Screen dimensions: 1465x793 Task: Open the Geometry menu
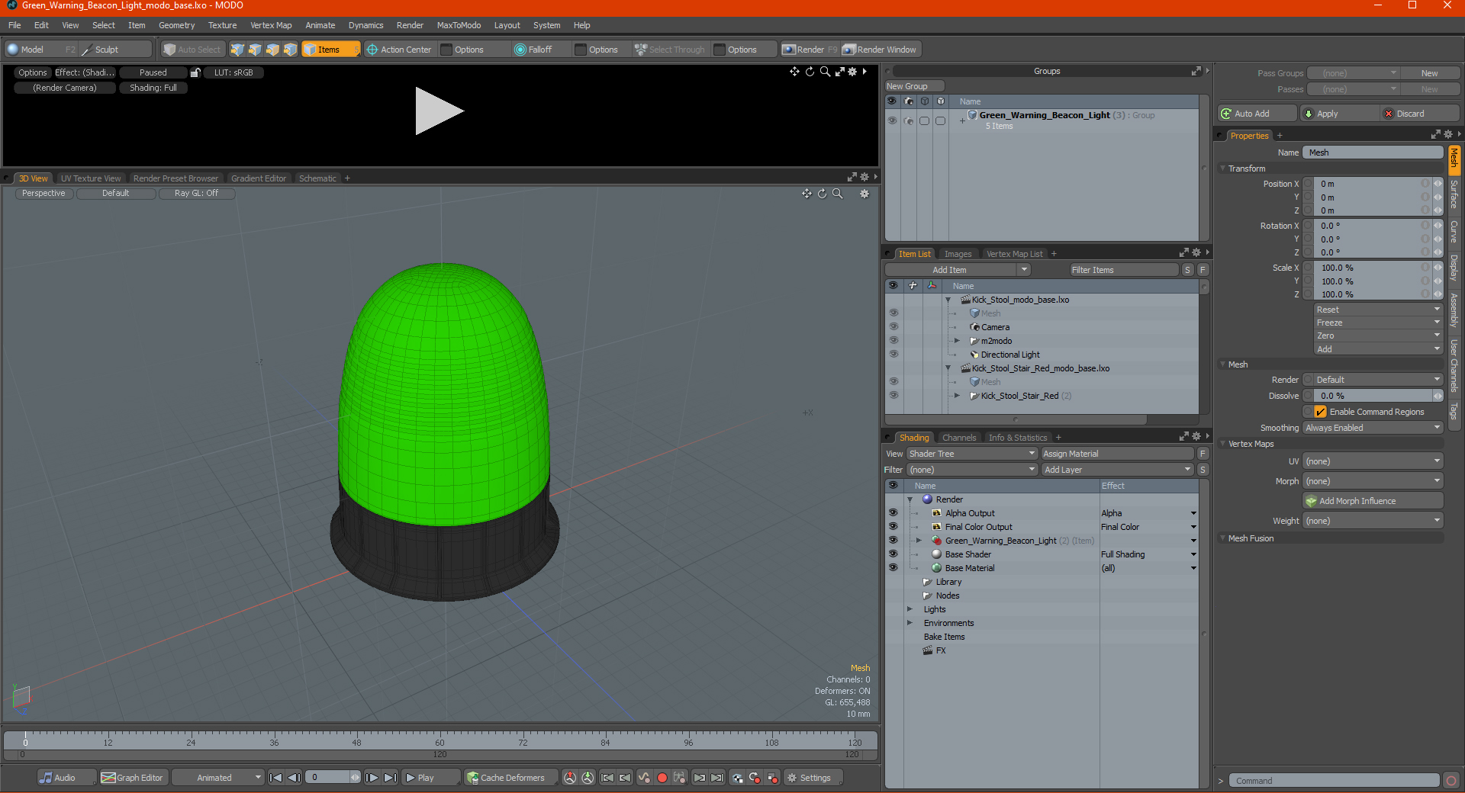[176, 25]
